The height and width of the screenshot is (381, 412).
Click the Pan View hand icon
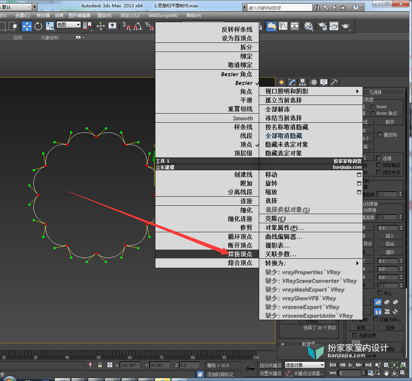(386, 373)
